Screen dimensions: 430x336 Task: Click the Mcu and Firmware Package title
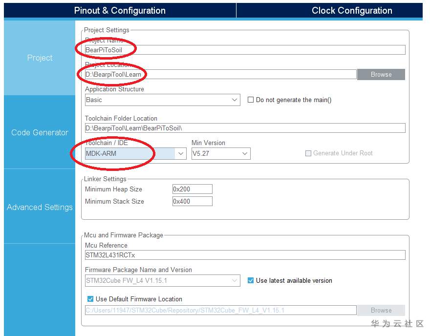pos(124,235)
